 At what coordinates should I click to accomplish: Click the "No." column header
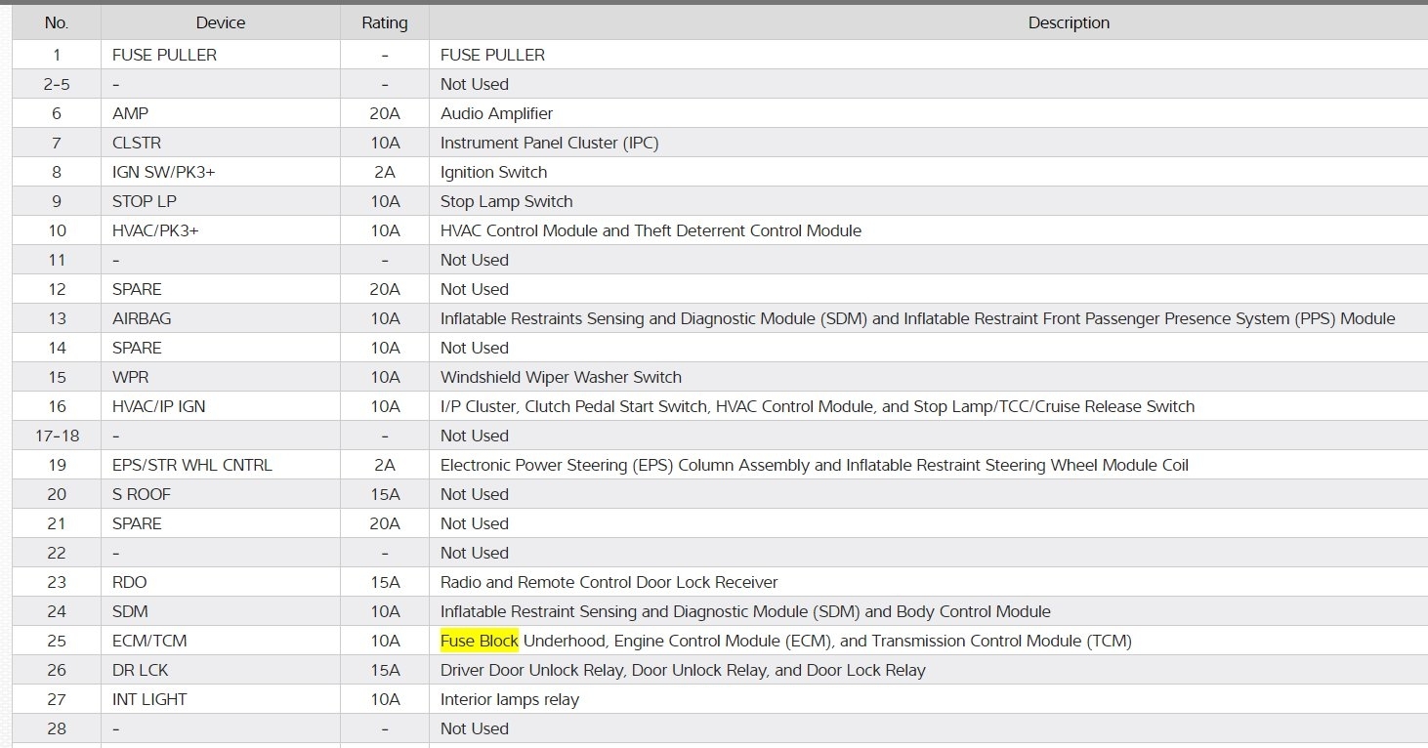tap(56, 22)
